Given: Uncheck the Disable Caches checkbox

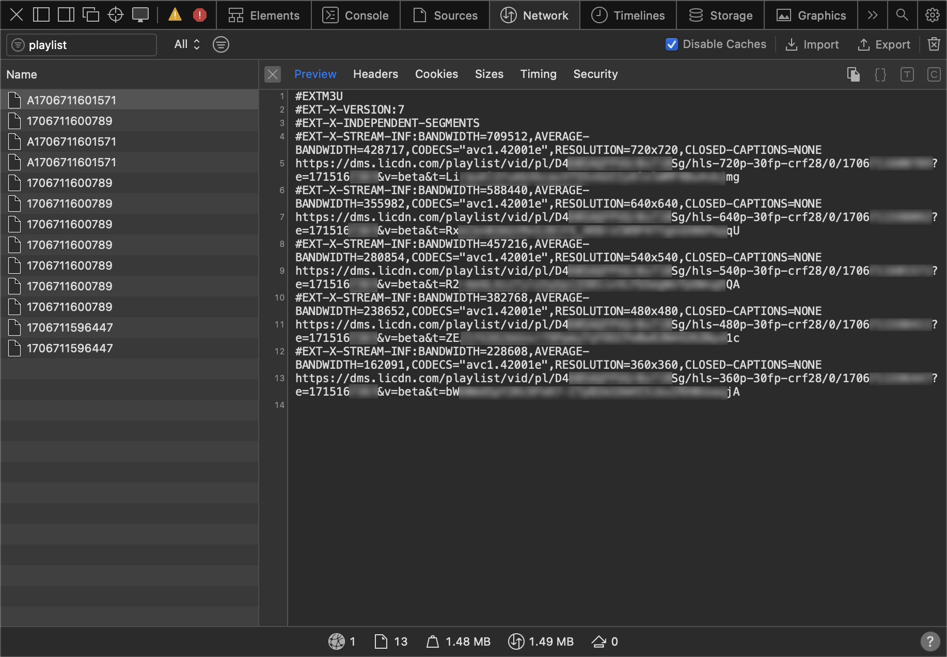Looking at the screenshot, I should point(672,44).
